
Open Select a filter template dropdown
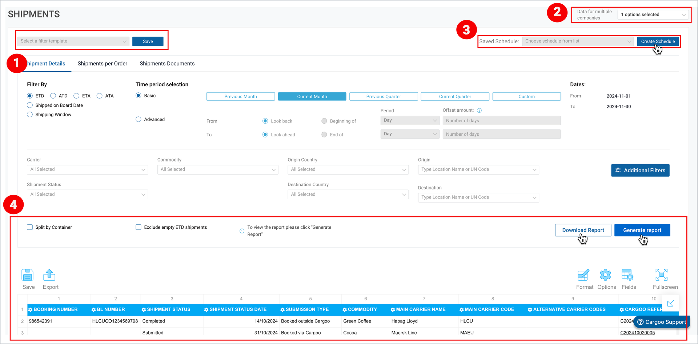(73, 41)
